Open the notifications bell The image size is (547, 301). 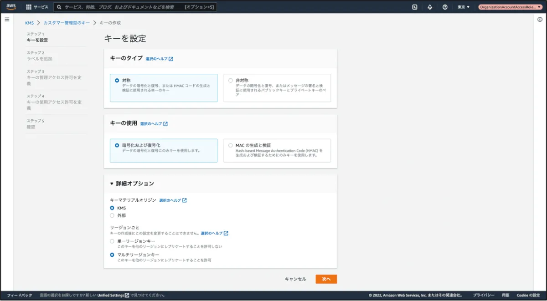(430, 7)
